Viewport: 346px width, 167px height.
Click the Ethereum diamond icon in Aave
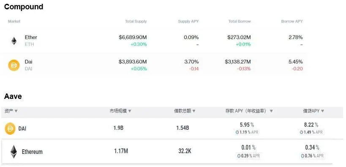pyautogui.click(x=14, y=151)
